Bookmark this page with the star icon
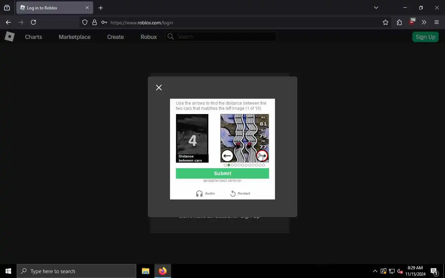Screen dimensions: 445x278 [x=386, y=22]
